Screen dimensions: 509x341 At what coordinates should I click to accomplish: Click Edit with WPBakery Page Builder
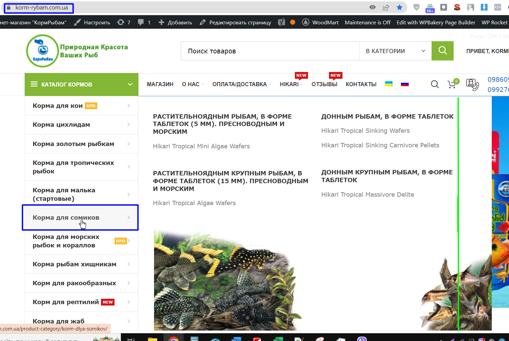click(x=436, y=22)
